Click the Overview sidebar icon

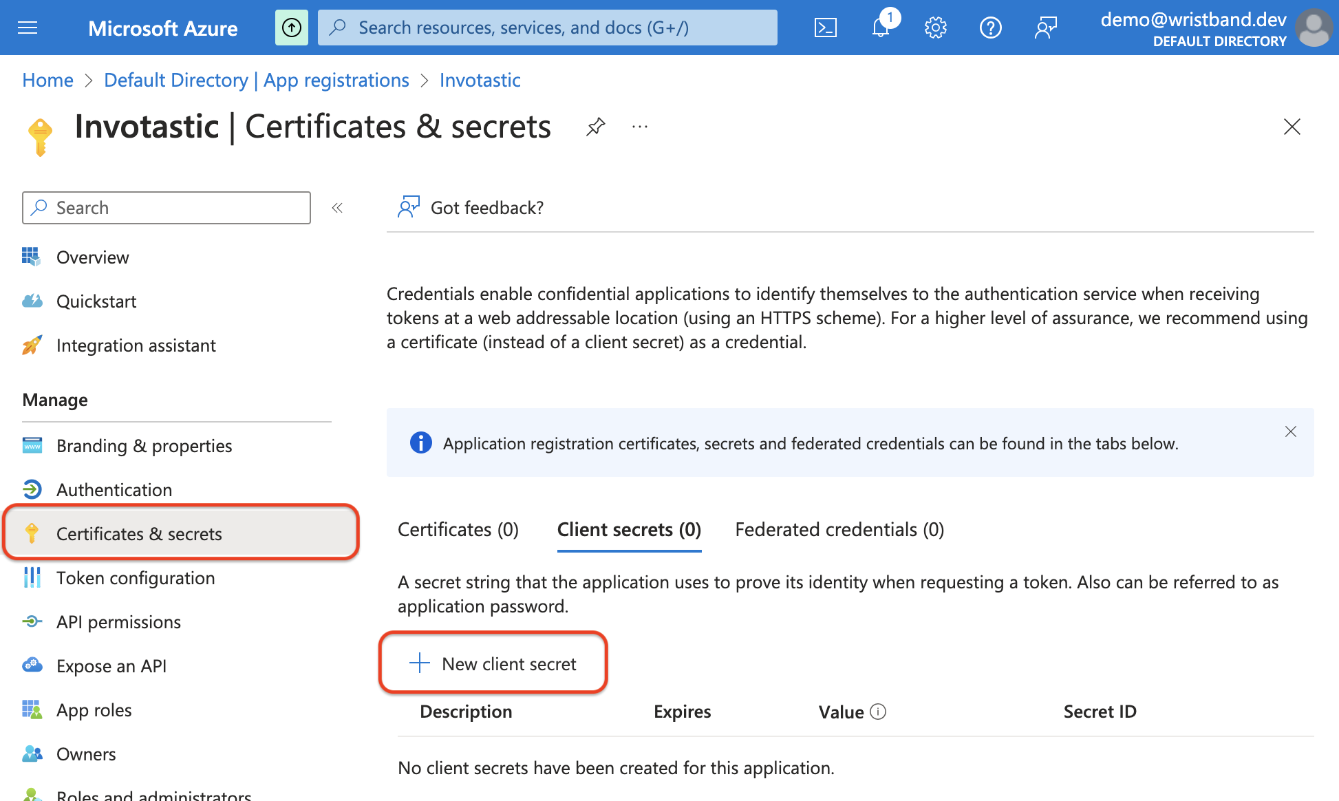pyautogui.click(x=30, y=257)
